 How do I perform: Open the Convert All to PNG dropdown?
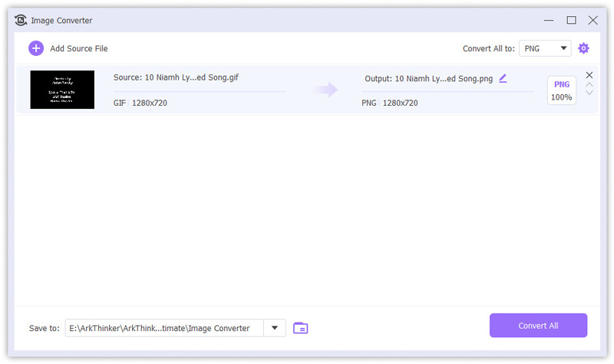545,48
